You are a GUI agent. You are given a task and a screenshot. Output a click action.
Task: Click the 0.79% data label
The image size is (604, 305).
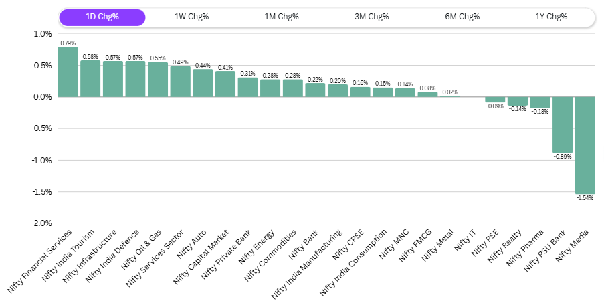[68, 43]
